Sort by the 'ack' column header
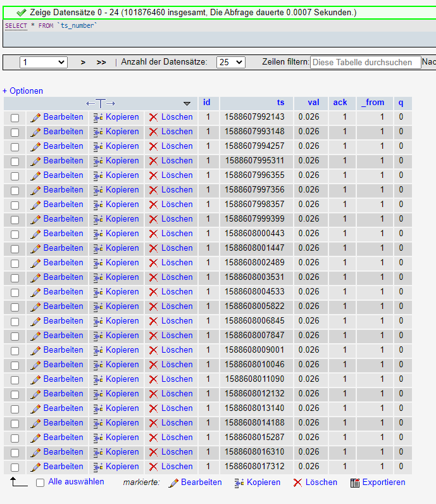 [x=340, y=103]
